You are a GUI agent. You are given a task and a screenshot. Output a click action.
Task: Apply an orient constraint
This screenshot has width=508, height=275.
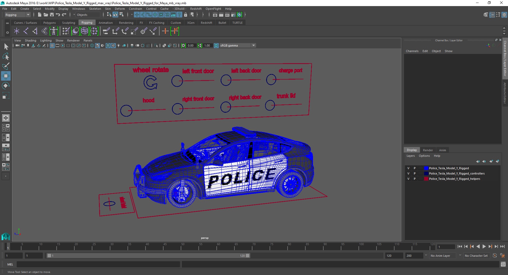point(125,31)
